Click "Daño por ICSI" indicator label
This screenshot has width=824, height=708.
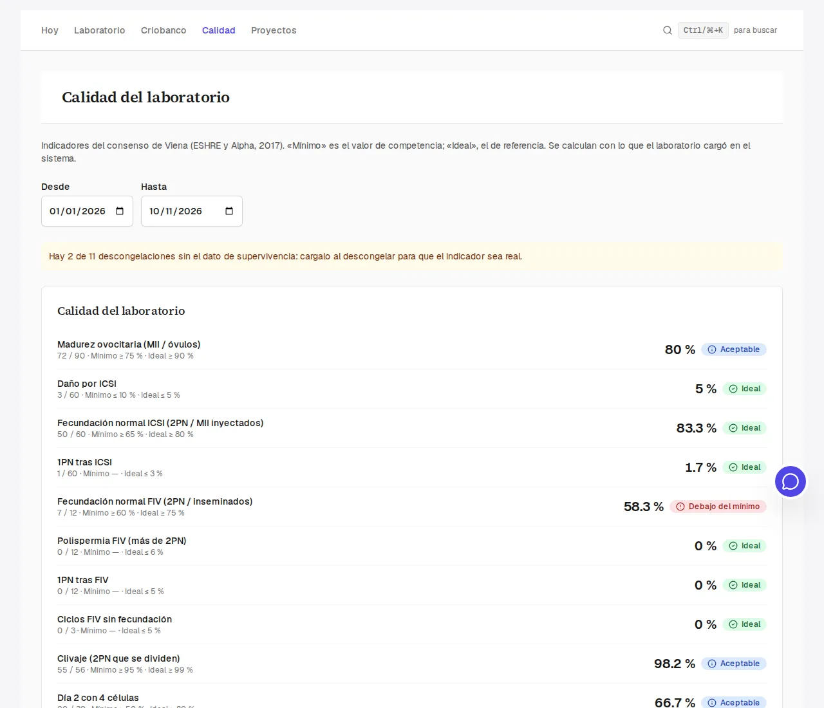click(87, 384)
